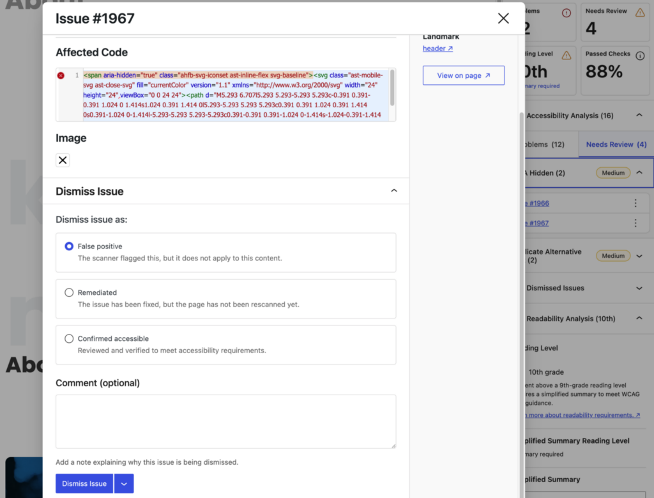
Task: Switch to the Problems (12) tab
Action: pos(544,144)
